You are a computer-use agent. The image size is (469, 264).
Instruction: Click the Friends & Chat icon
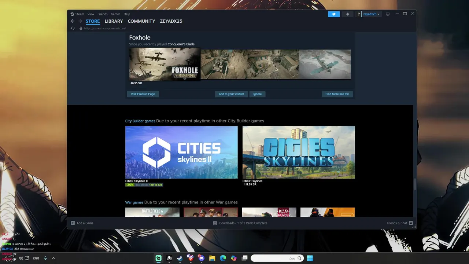411,223
